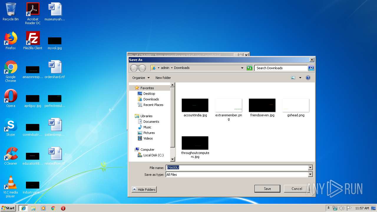Viewport: 377px width, 212px height.
Task: Open volume control in system tray
Action: click(342, 208)
